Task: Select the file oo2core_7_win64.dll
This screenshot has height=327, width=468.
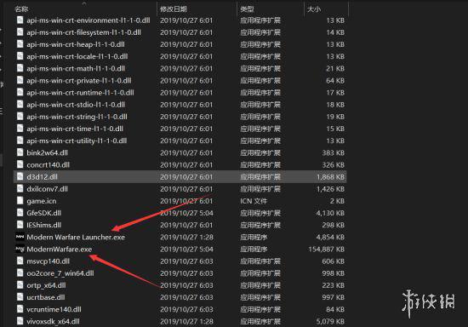Action: (x=60, y=273)
